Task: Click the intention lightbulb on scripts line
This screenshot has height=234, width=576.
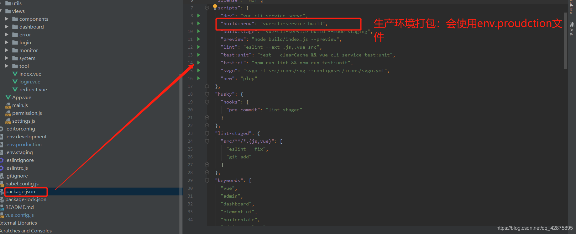Action: coord(215,7)
